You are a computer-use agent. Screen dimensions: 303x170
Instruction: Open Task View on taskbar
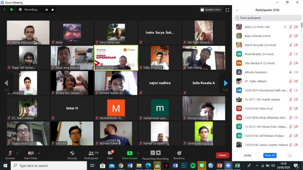click(92, 166)
